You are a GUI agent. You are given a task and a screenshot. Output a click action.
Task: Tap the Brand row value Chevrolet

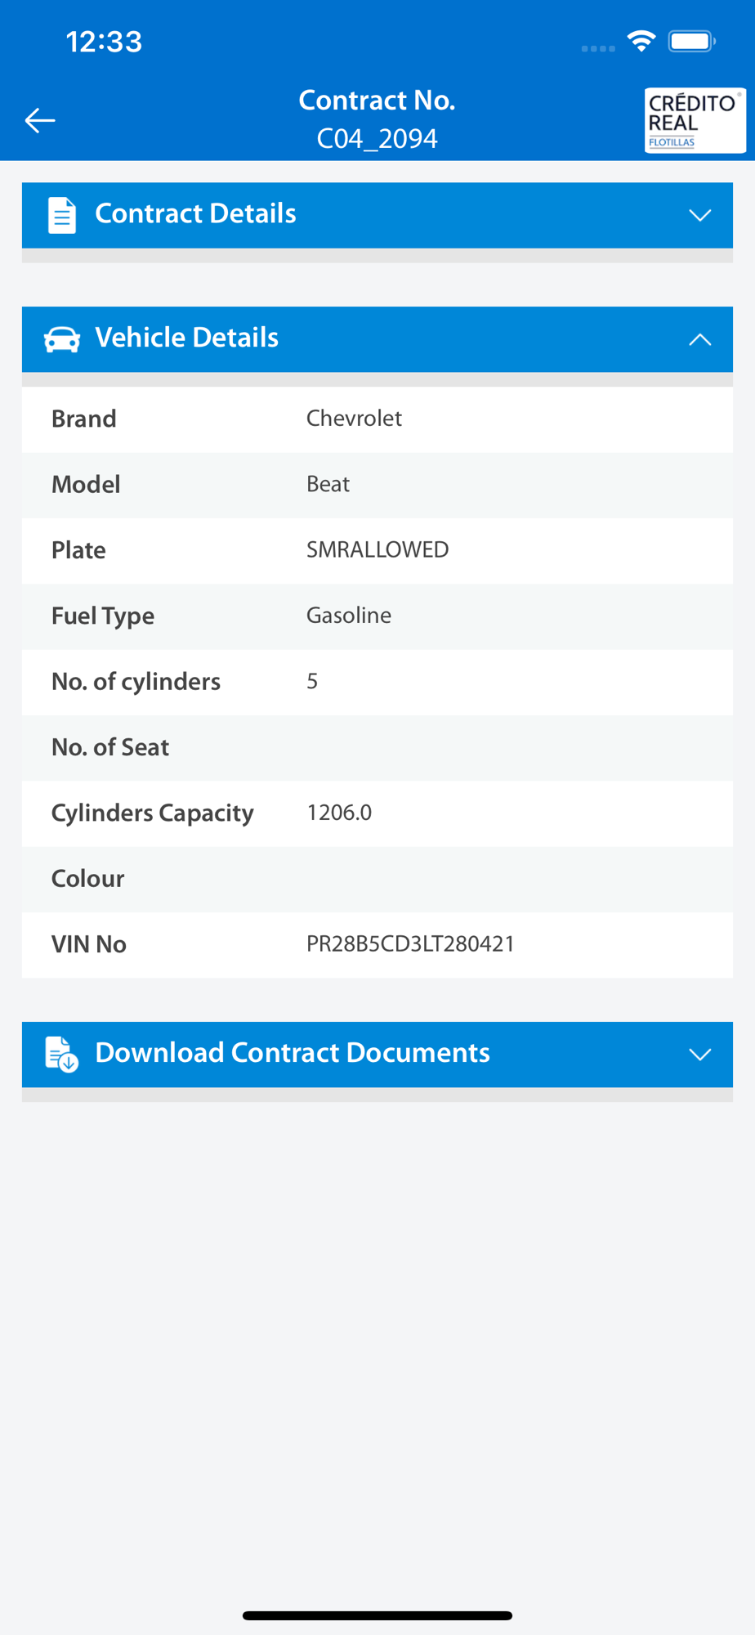point(354,419)
